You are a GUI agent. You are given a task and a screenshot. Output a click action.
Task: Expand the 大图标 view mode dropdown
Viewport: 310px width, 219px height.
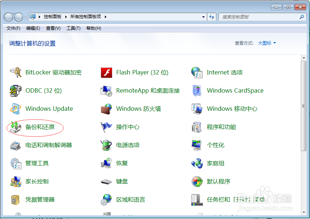click(267, 43)
